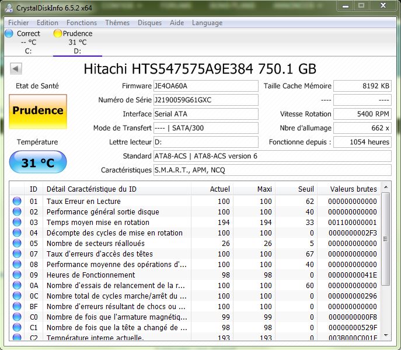This screenshot has height=350, width=401.
Task: Click status orb of Taux d'erreurs d'accès des têtes
Action: [x=17, y=254]
